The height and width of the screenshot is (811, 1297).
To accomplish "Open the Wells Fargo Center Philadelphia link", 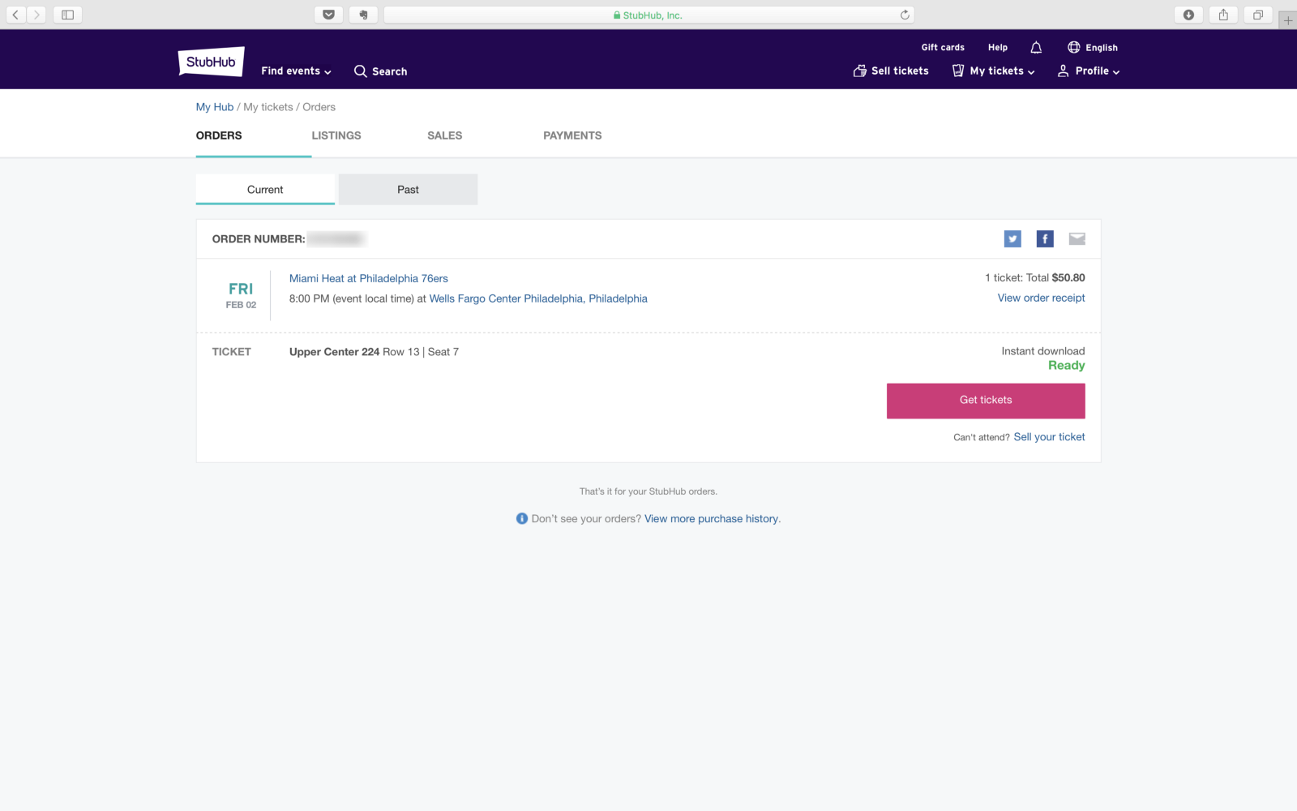I will (538, 298).
